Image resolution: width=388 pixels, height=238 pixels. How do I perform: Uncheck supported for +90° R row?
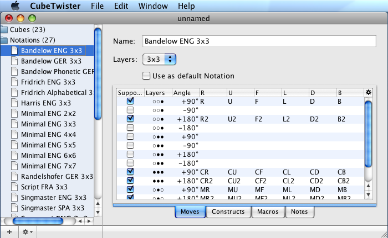[x=130, y=101]
